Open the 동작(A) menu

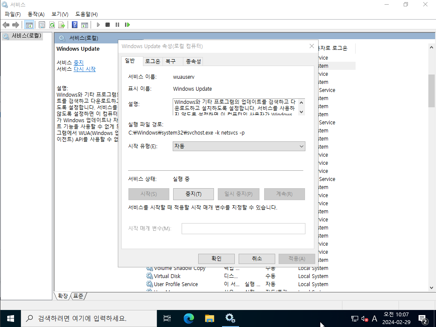[36, 14]
